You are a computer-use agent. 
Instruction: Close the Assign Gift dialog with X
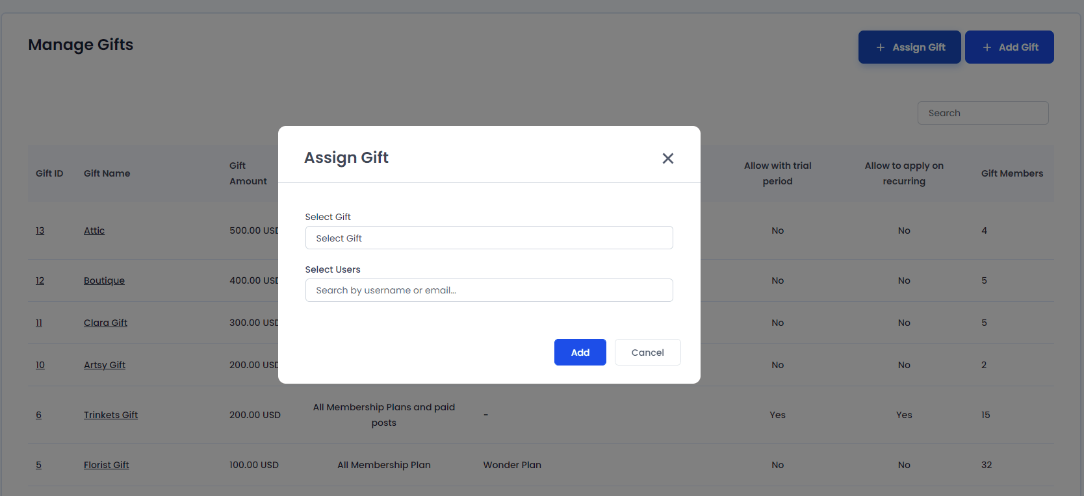(667, 158)
